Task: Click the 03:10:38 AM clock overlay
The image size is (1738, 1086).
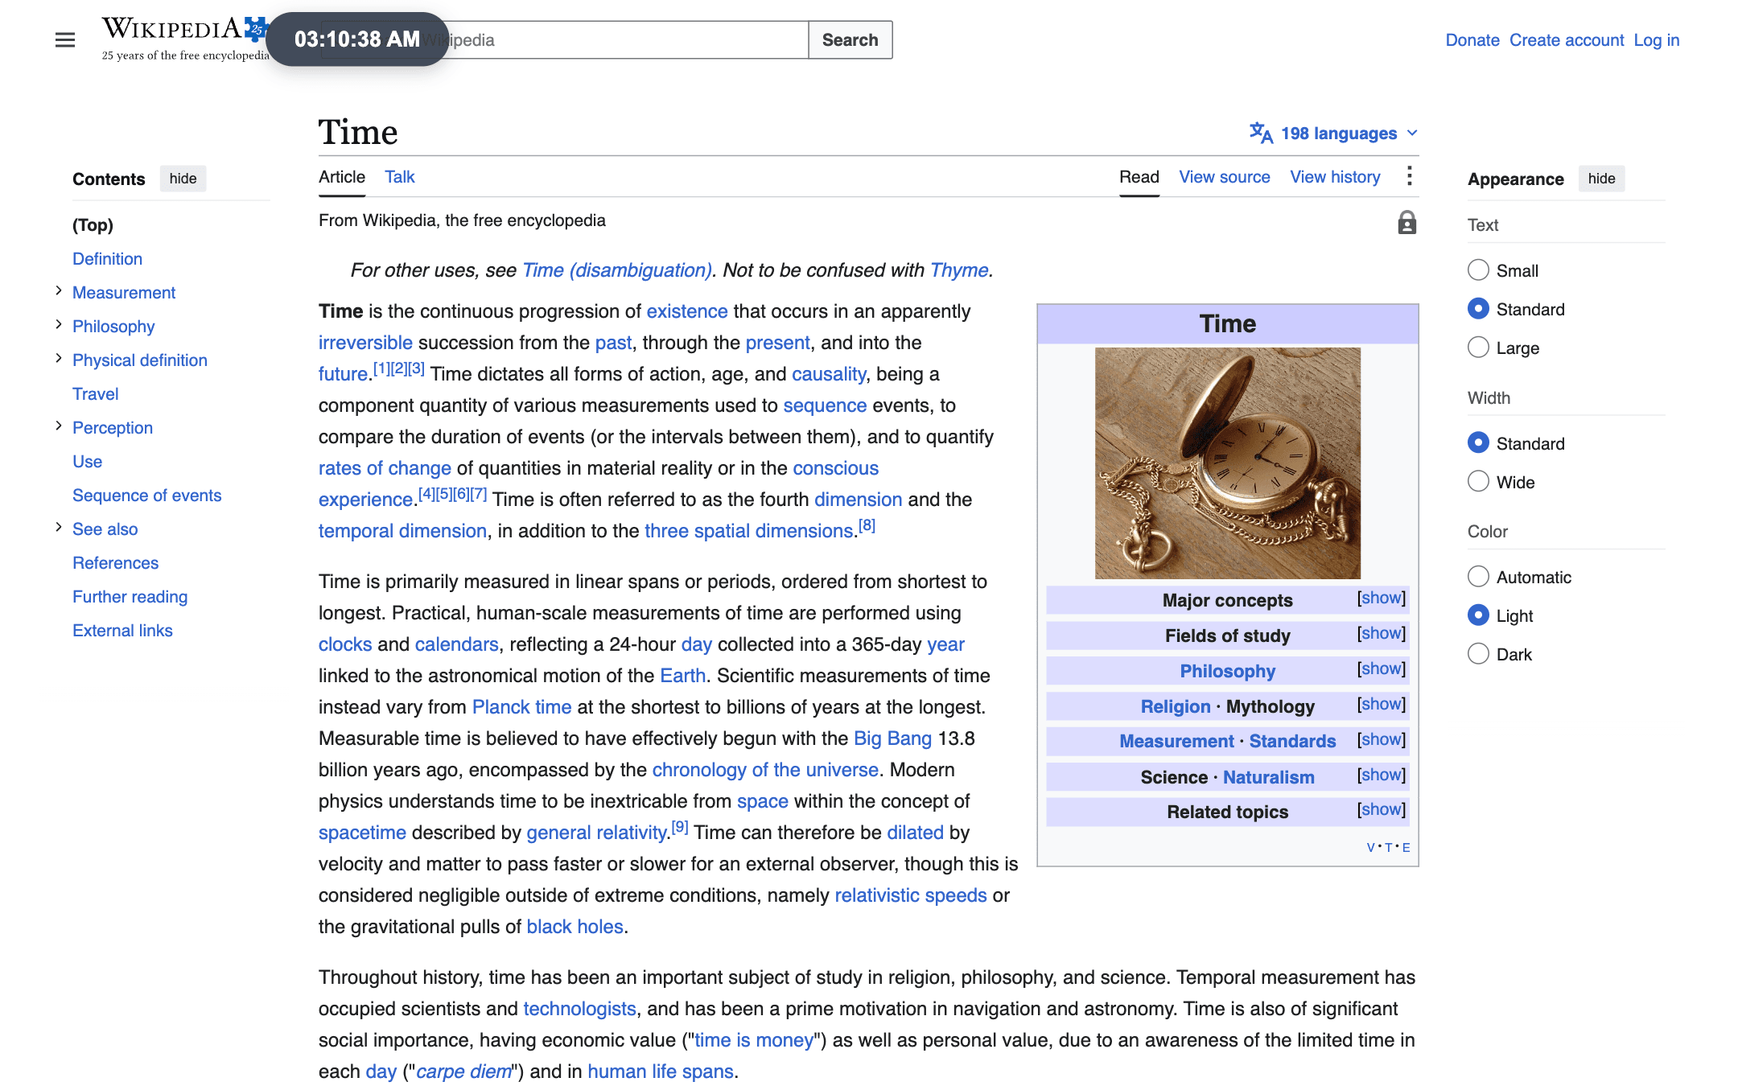Action: click(x=357, y=39)
